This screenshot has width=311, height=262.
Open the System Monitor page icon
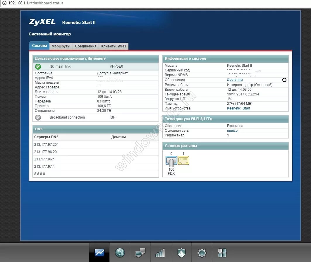coord(99,252)
